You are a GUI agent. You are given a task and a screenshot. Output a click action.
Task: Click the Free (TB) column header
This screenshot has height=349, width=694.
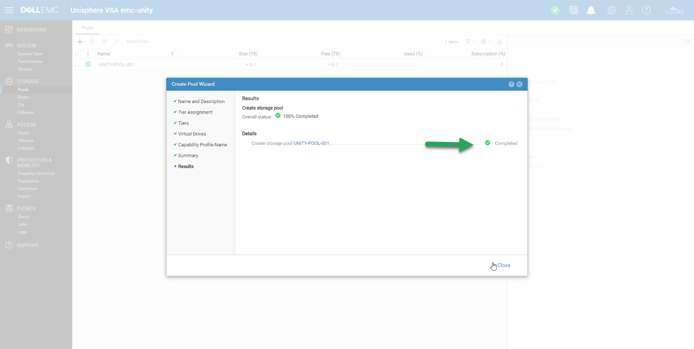(x=331, y=54)
